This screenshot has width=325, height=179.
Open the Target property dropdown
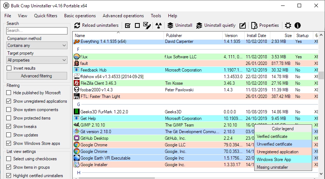tap(37, 60)
